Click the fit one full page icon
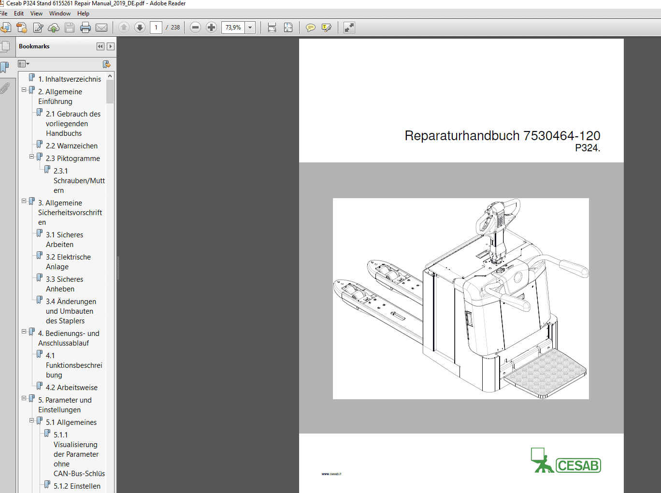The height and width of the screenshot is (493, 661). point(288,28)
